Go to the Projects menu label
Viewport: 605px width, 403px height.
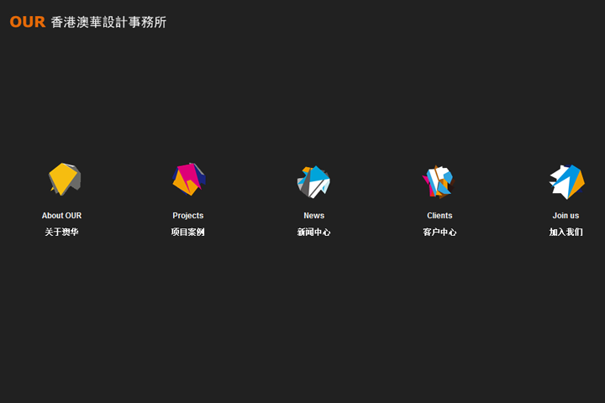click(x=187, y=216)
